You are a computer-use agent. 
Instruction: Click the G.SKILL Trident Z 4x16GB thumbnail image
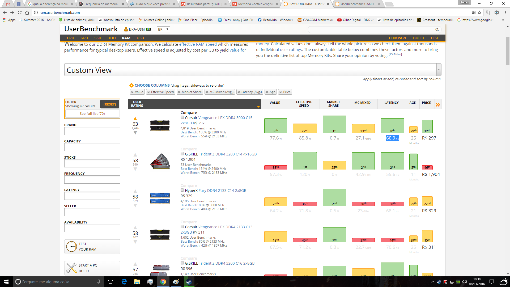[160, 161]
